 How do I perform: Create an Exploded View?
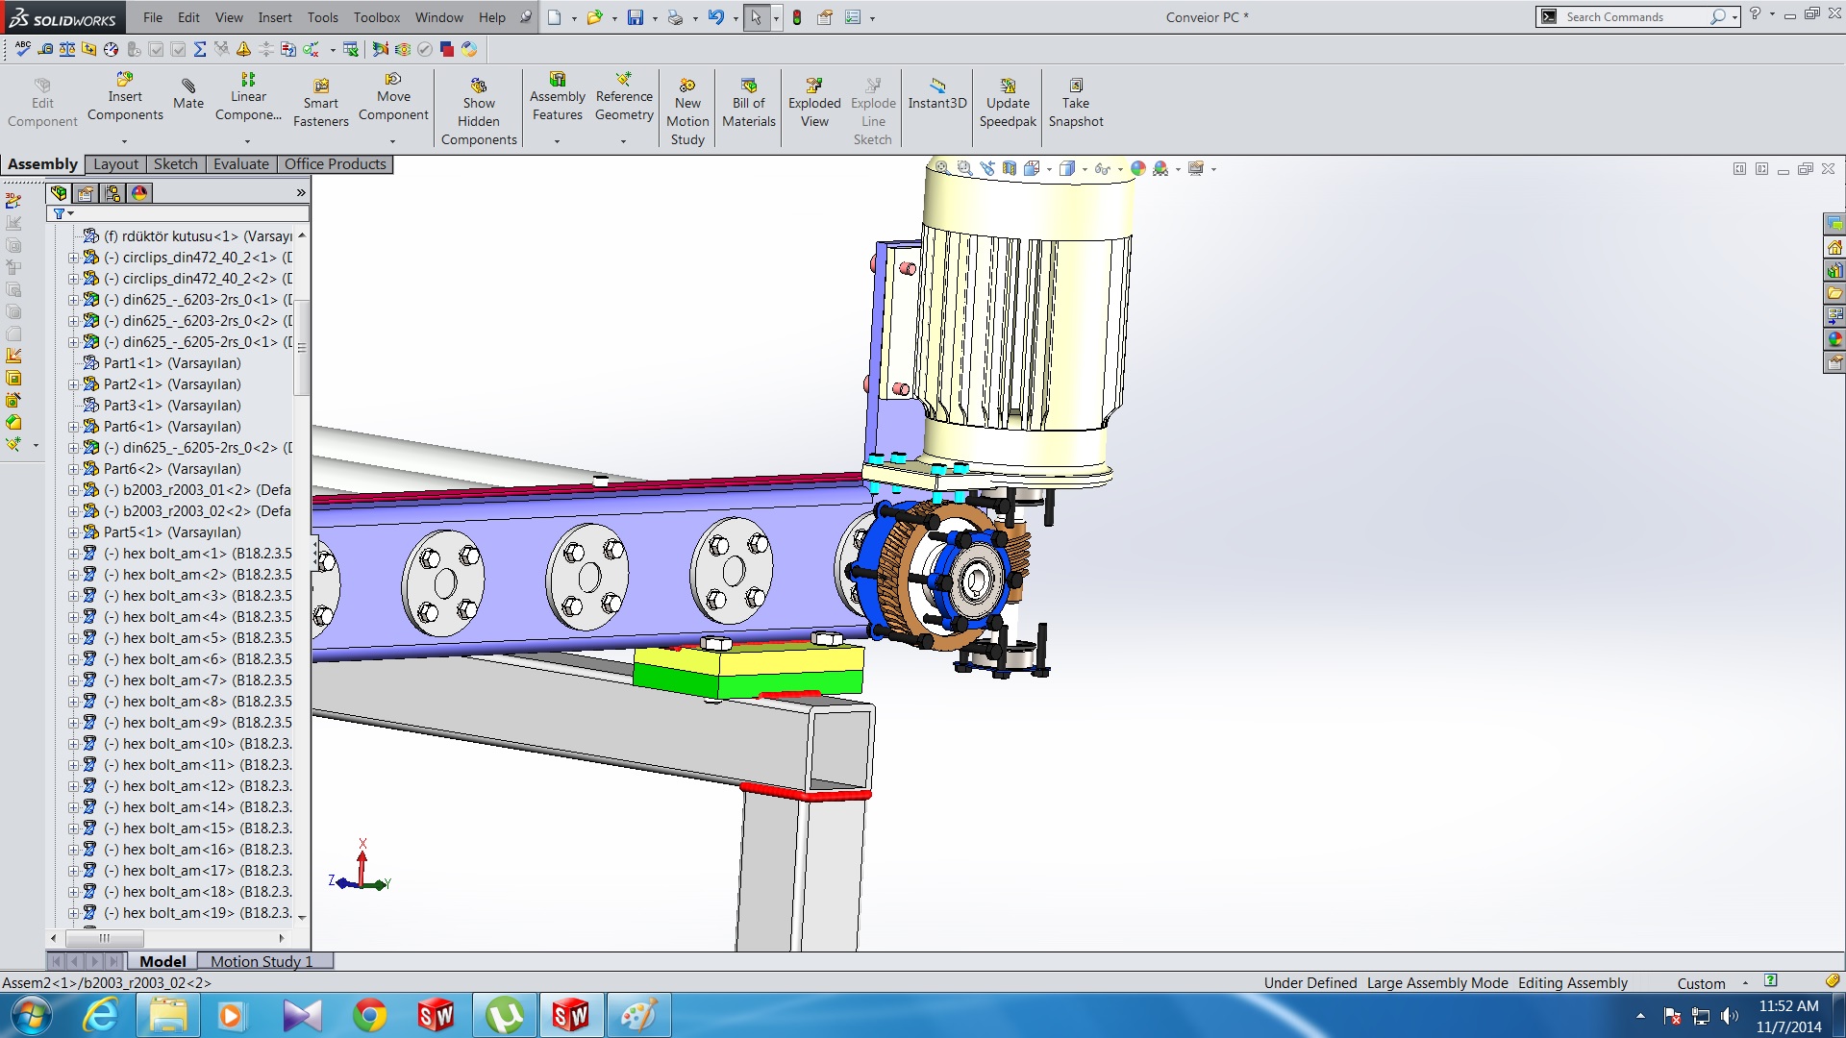(x=814, y=104)
